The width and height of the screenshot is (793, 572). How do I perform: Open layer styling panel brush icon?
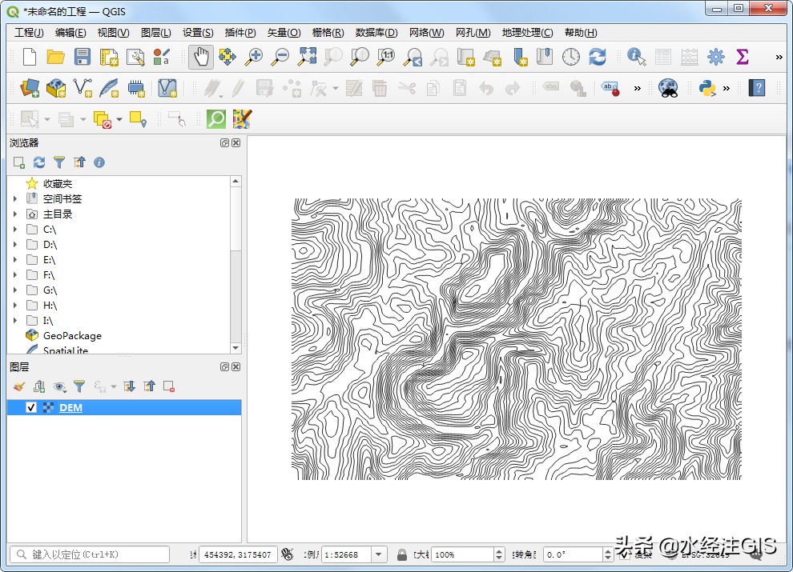tap(18, 386)
